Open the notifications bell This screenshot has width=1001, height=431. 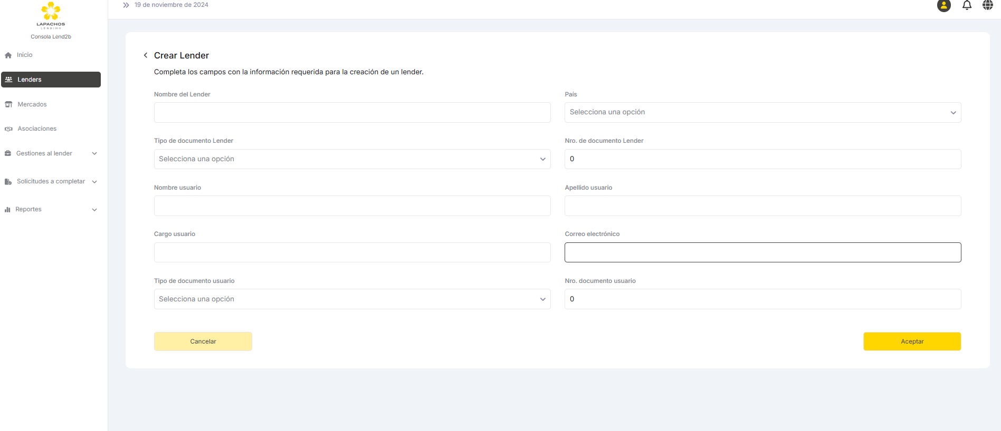click(x=967, y=5)
